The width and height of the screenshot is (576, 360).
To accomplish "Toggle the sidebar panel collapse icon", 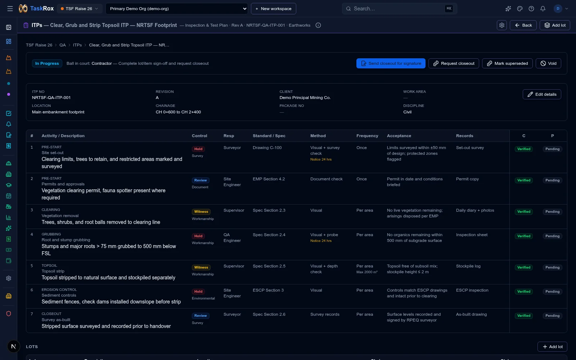I will (x=9, y=27).
